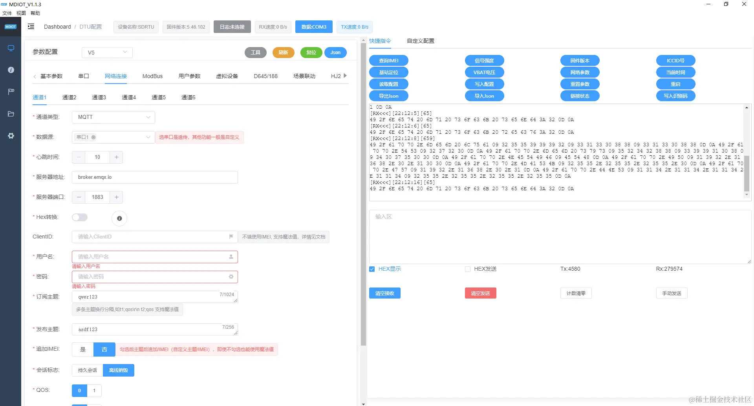Select QOS value 0
Viewport: 754px width, 406px height.
click(79, 391)
